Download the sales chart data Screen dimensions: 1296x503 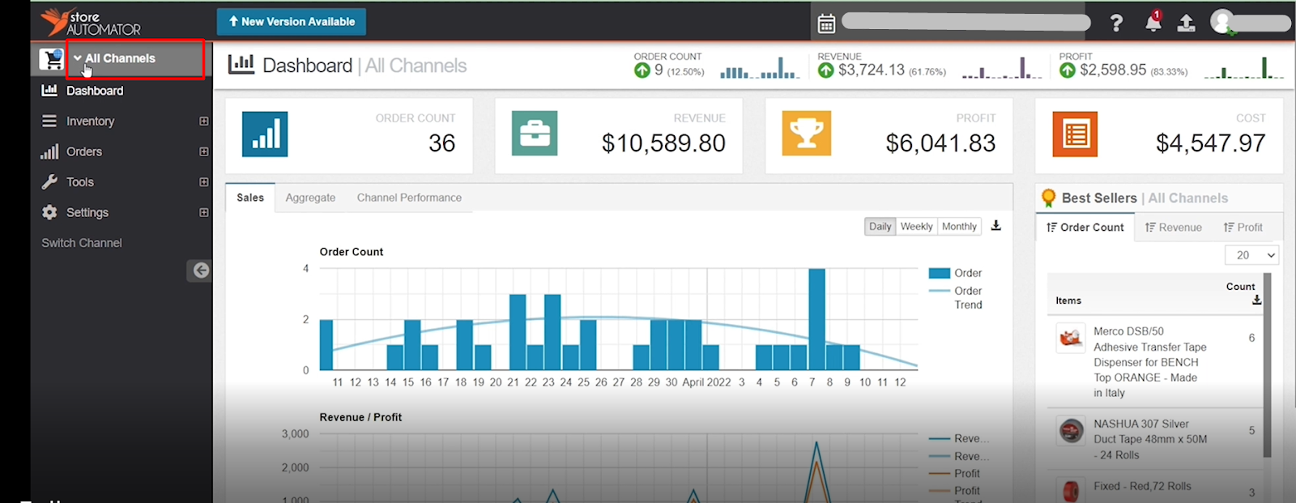click(996, 226)
